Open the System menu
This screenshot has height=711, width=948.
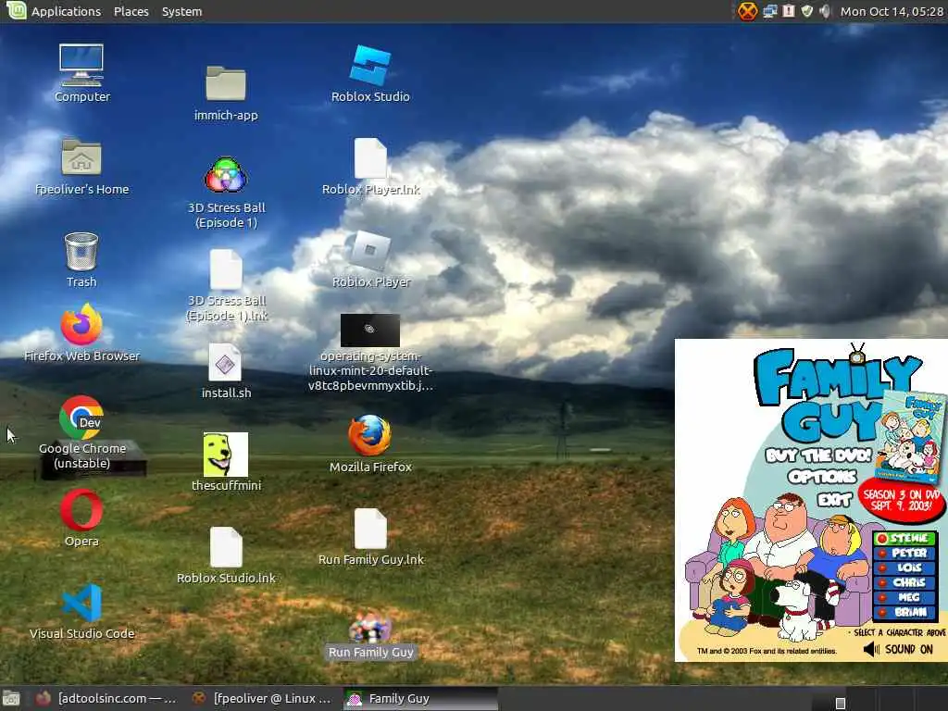(x=181, y=11)
